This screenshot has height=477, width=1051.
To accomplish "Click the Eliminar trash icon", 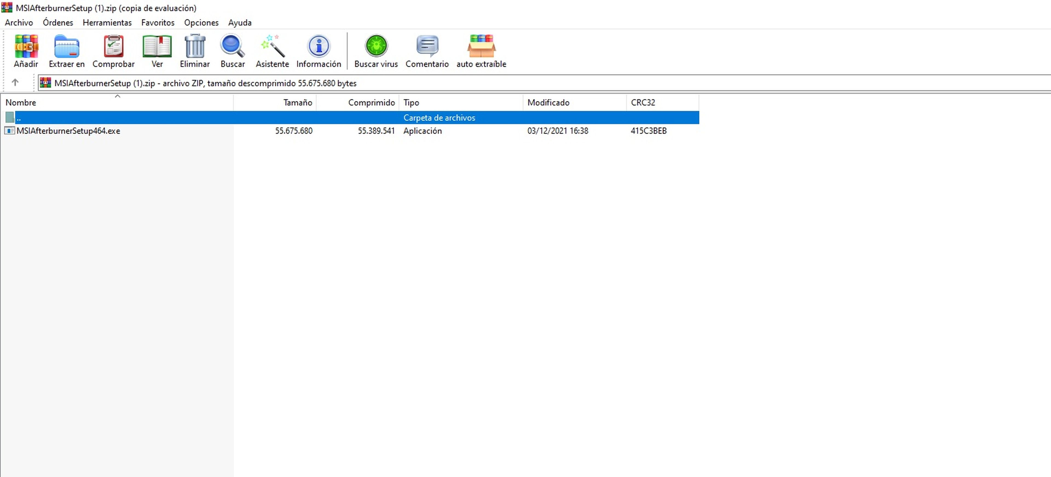I will click(195, 51).
